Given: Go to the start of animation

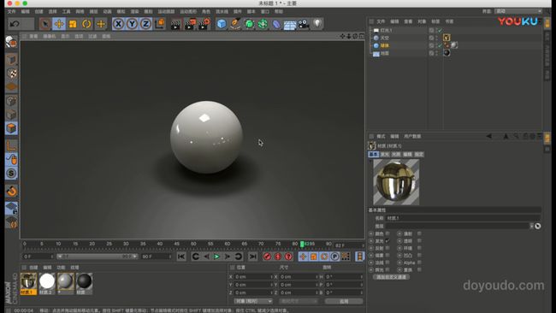Looking at the screenshot, I should 181,257.
